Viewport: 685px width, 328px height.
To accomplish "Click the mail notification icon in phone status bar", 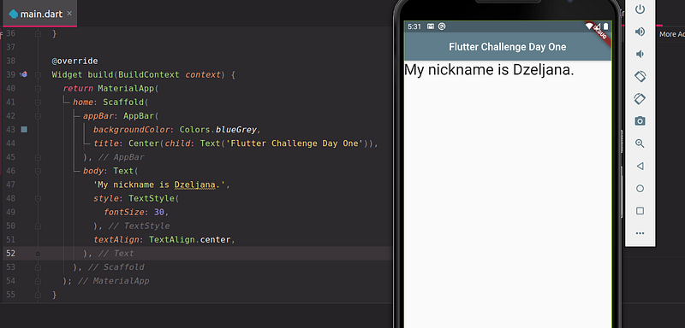I will tap(431, 26).
